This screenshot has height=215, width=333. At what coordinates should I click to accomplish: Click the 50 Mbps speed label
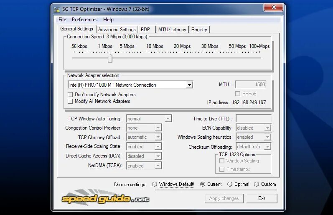pos(237,46)
